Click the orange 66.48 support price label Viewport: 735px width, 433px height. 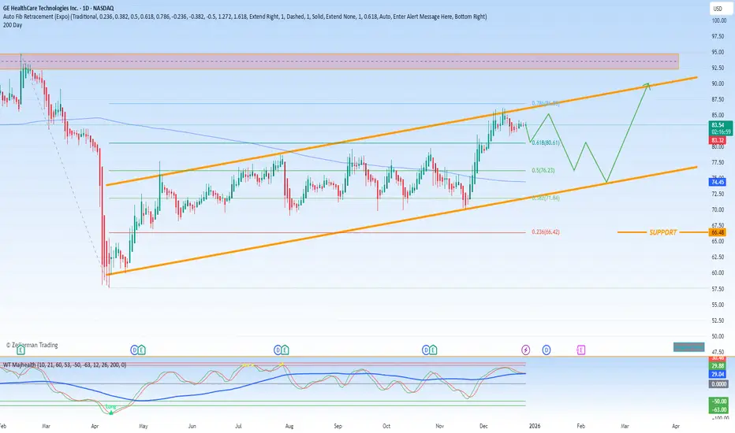tap(718, 232)
